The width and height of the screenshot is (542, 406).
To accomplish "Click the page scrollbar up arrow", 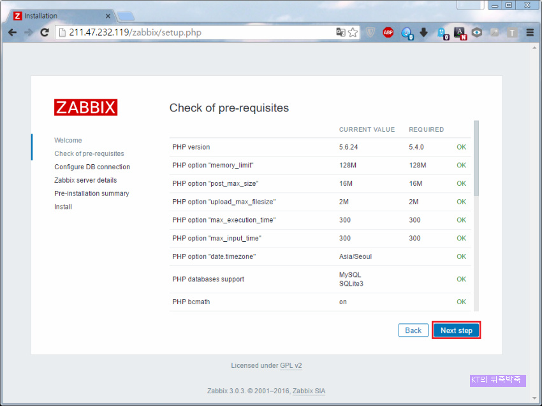I will click(x=535, y=48).
